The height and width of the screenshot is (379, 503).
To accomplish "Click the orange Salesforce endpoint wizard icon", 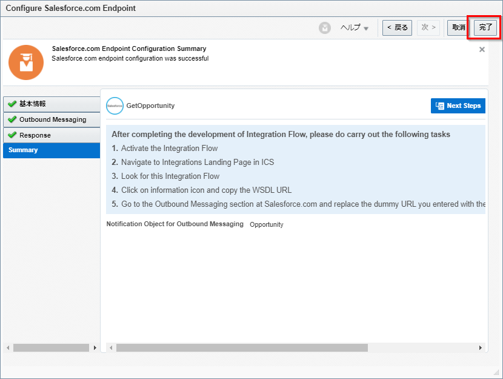I will tap(26, 62).
